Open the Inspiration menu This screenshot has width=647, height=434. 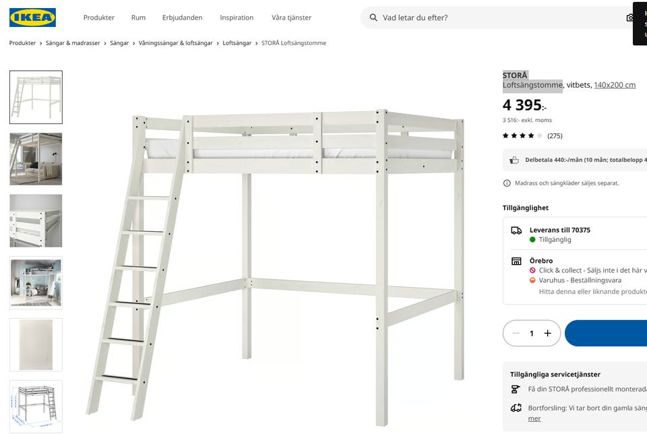tap(237, 18)
